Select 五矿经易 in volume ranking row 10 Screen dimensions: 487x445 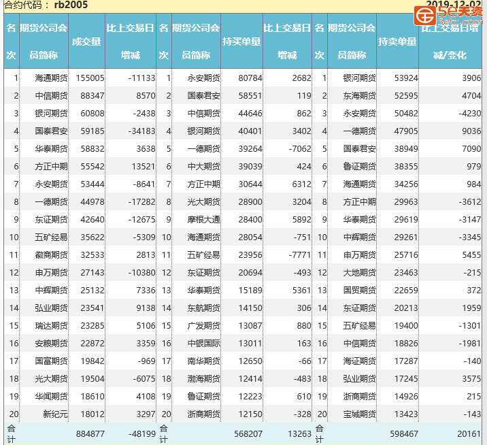click(51, 237)
